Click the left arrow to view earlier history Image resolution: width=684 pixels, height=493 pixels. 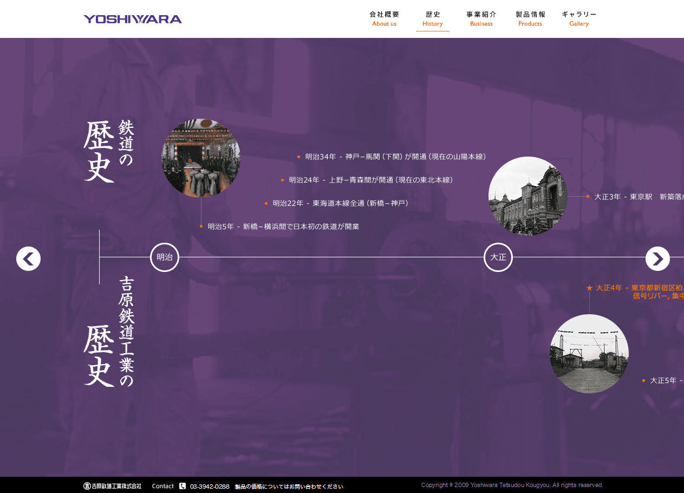coord(28,258)
